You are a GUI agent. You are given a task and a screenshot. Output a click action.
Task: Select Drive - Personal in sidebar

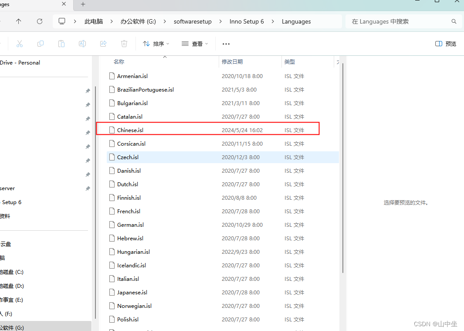point(20,62)
